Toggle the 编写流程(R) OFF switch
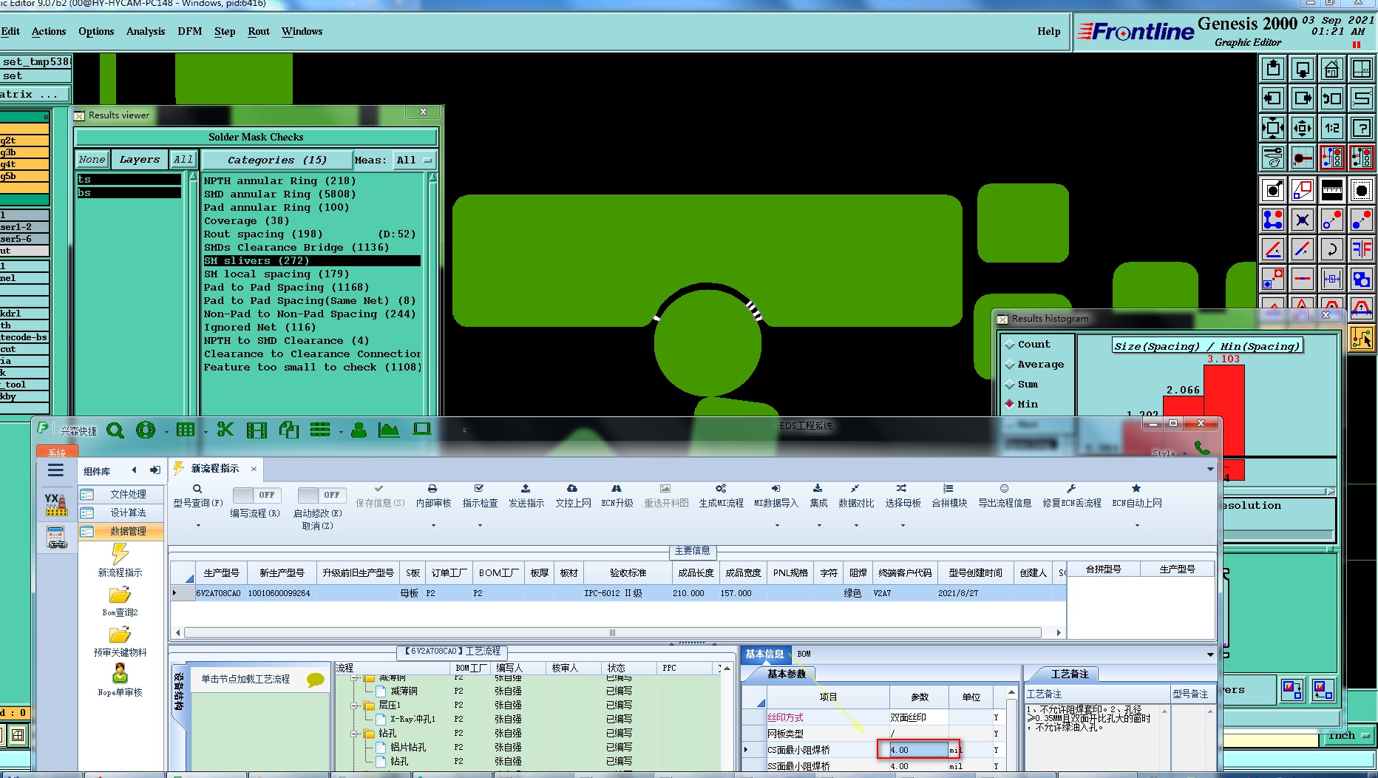This screenshot has width=1378, height=778. pos(256,495)
